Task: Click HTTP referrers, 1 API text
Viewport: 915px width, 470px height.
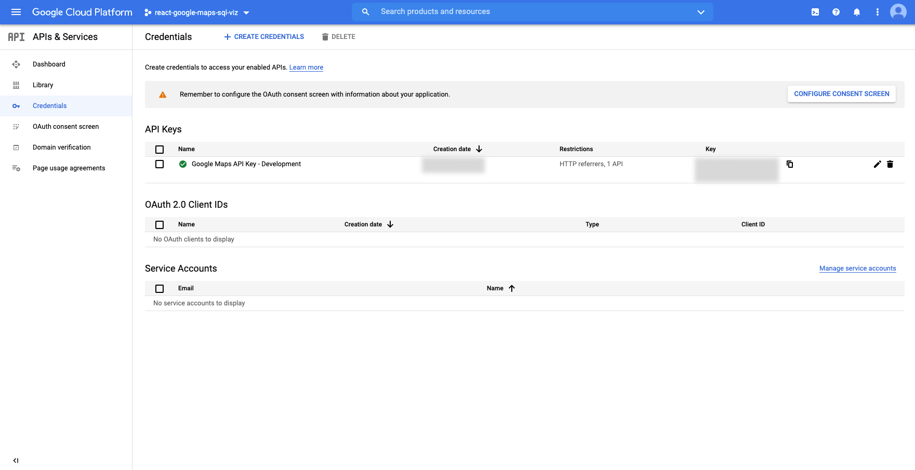Action: 591,164
